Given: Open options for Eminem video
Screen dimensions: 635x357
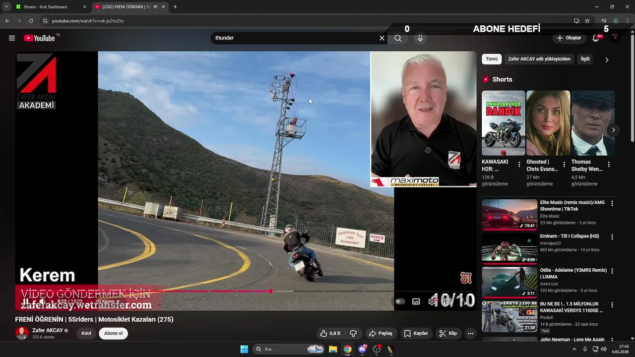Looking at the screenshot, I should (612, 237).
